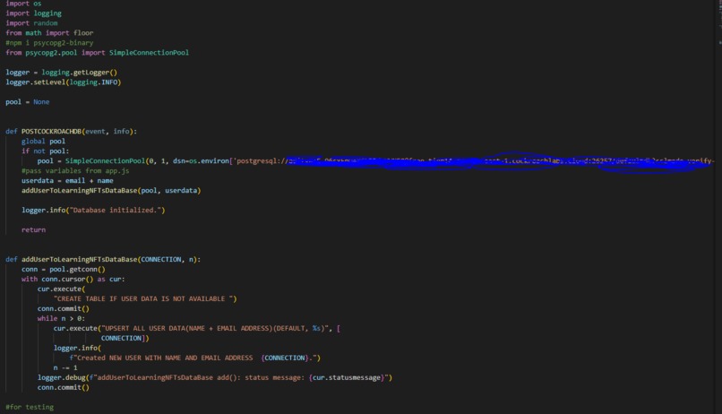This screenshot has height=414, width=722.
Task: Click the 'return' statement
Action: pyautogui.click(x=33, y=229)
